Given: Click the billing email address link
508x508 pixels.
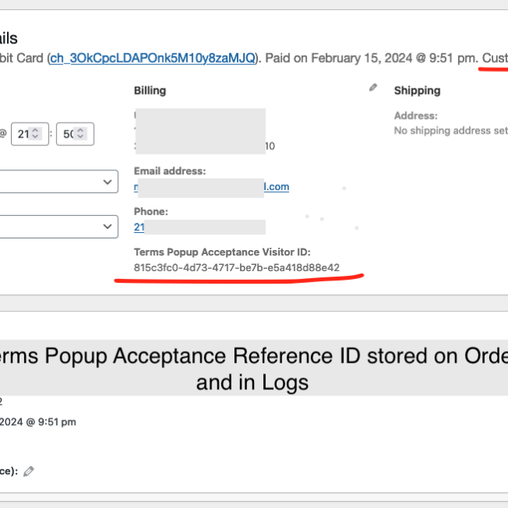Looking at the screenshot, I should coord(212,187).
